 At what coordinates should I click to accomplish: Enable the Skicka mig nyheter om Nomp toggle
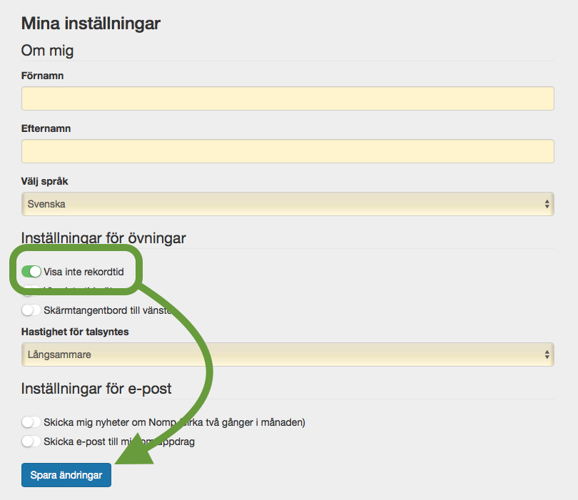[x=31, y=422]
